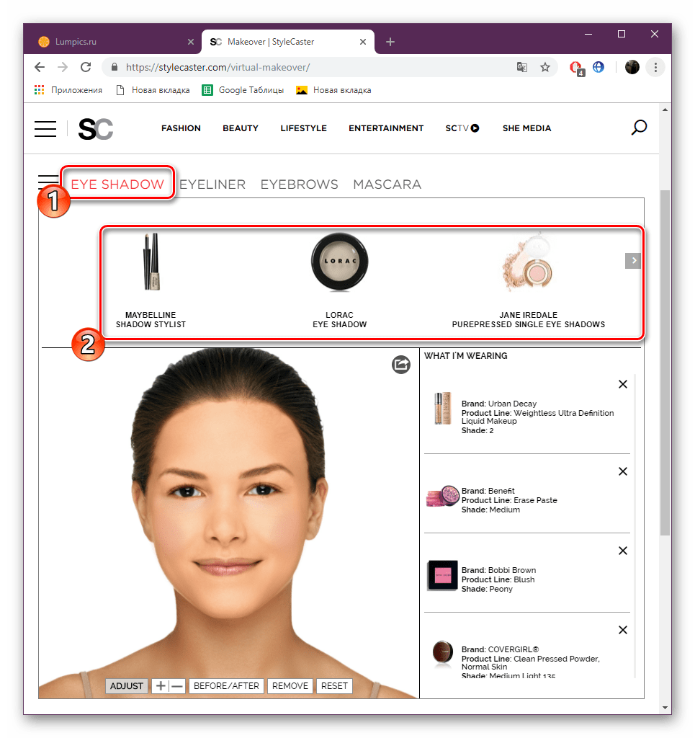This screenshot has width=695, height=738.
Task: Open the page translate icon in address bar
Action: pos(521,66)
